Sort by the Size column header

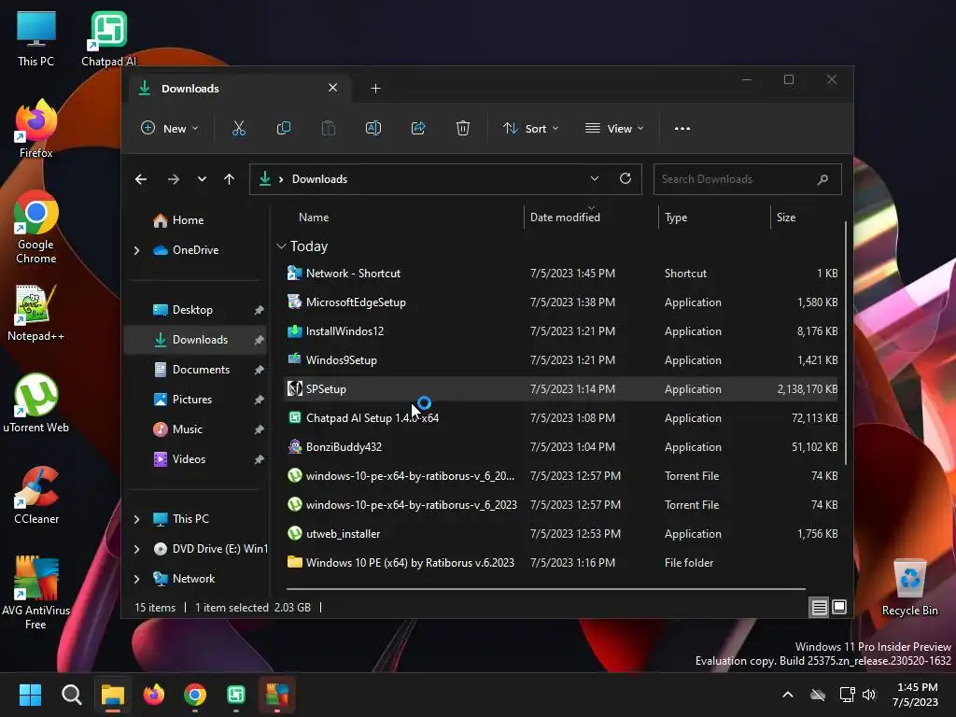click(786, 217)
